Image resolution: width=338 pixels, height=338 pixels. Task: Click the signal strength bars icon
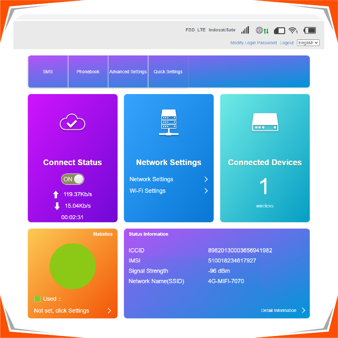pyautogui.click(x=245, y=30)
